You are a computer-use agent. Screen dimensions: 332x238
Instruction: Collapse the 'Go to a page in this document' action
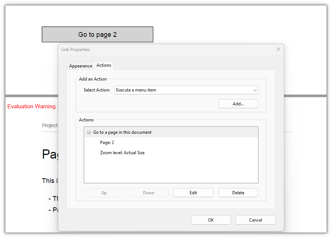(x=89, y=132)
